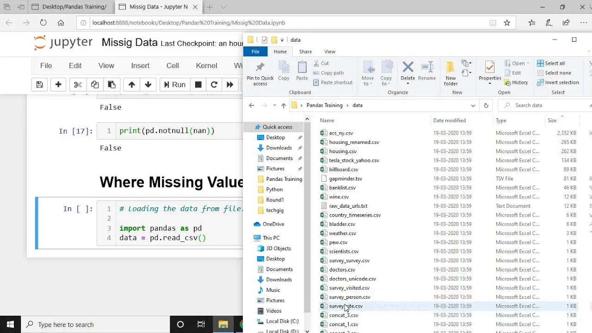The height and width of the screenshot is (333, 592).
Task: Open the Jupyter Kernel menu
Action: (x=206, y=66)
